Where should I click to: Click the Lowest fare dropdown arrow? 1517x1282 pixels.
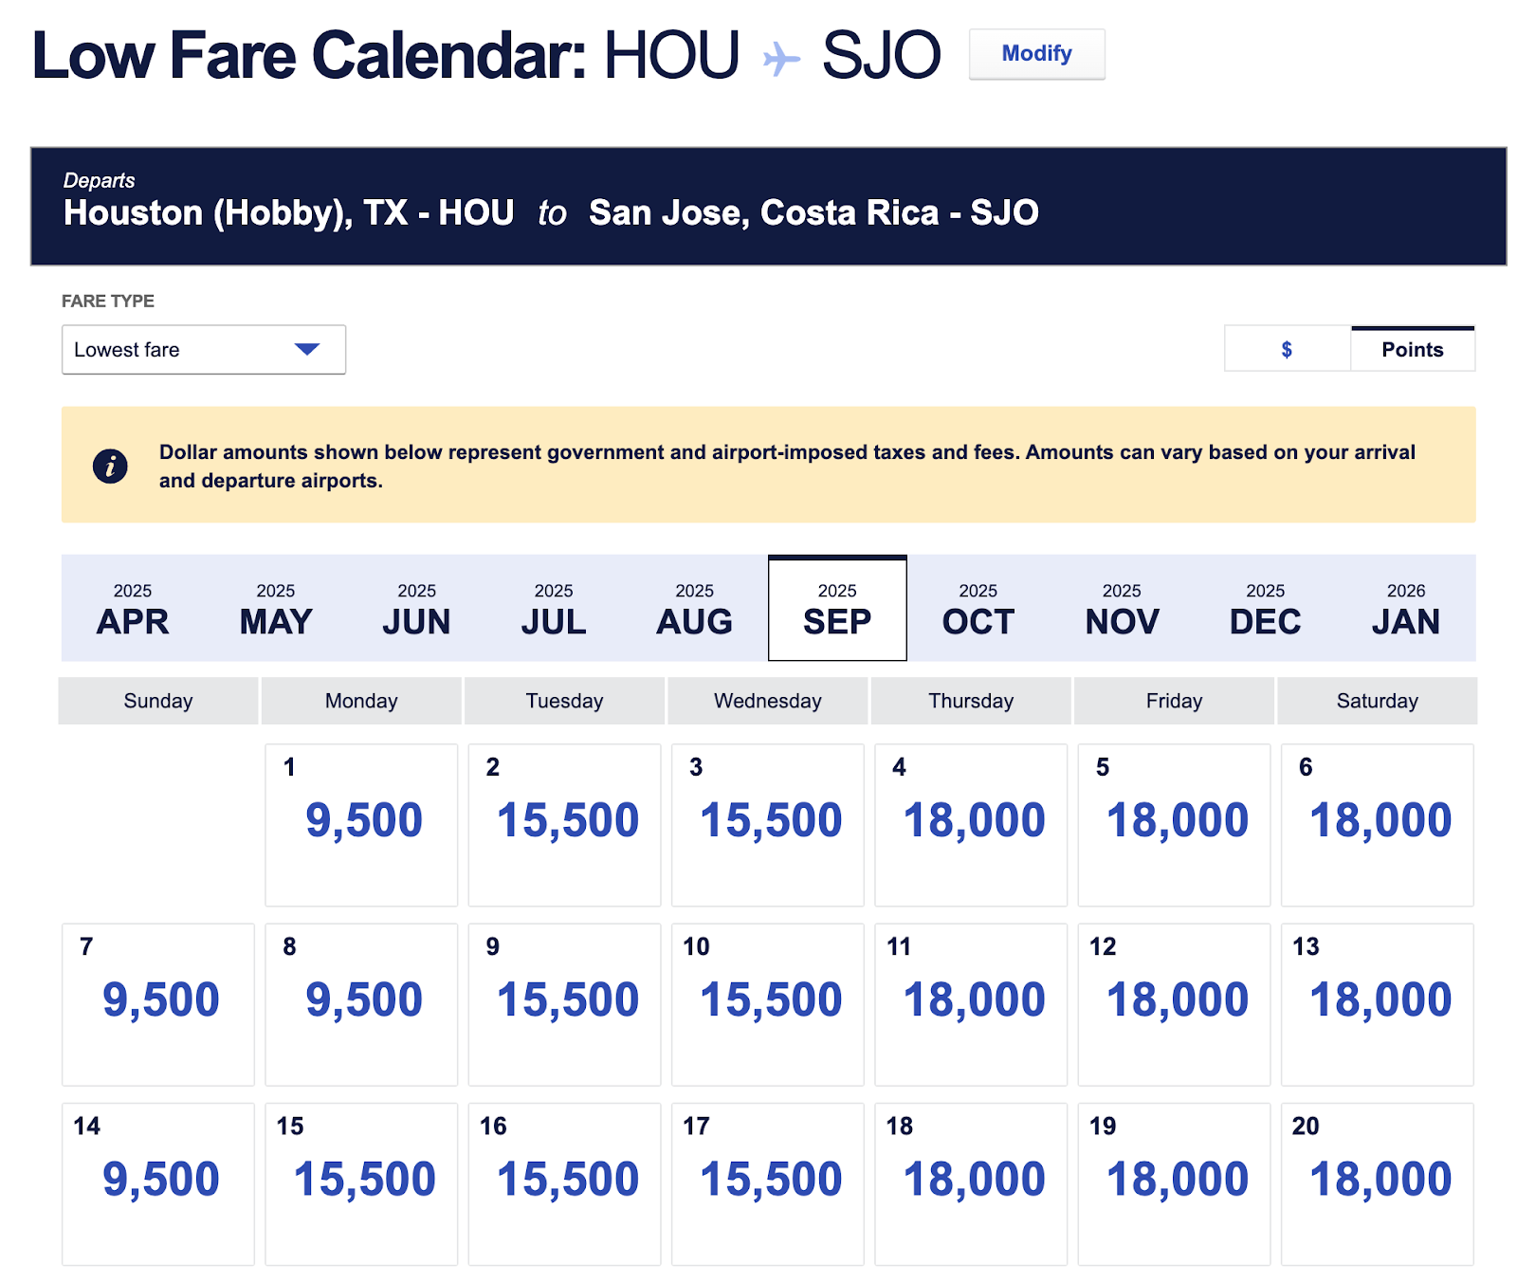coord(306,349)
